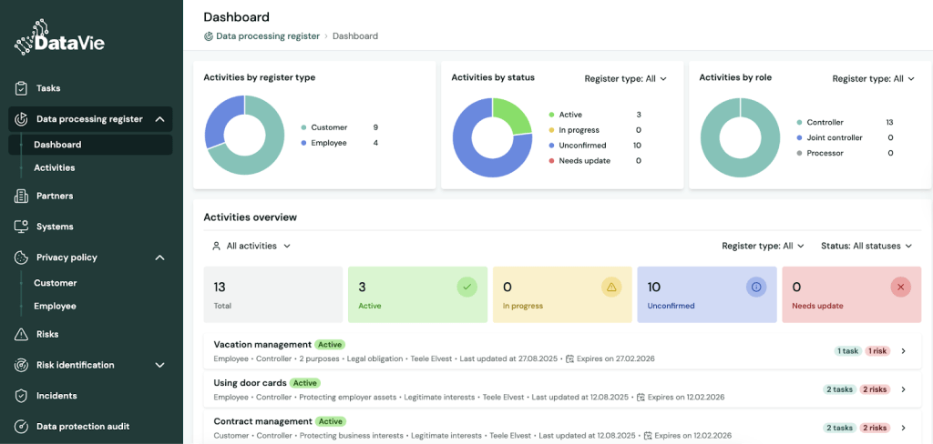Open the Status: All statuses dropdown

[x=866, y=246]
